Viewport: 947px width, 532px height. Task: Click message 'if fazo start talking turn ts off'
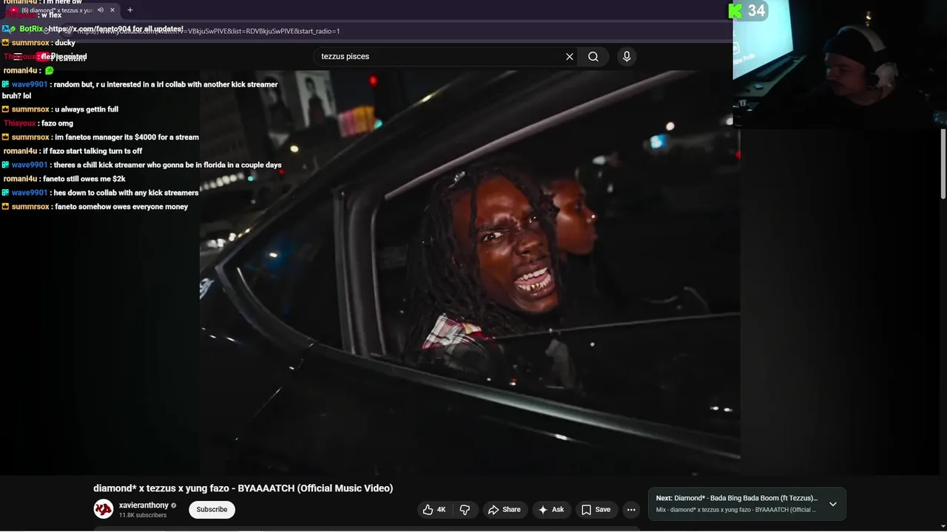[x=92, y=151]
